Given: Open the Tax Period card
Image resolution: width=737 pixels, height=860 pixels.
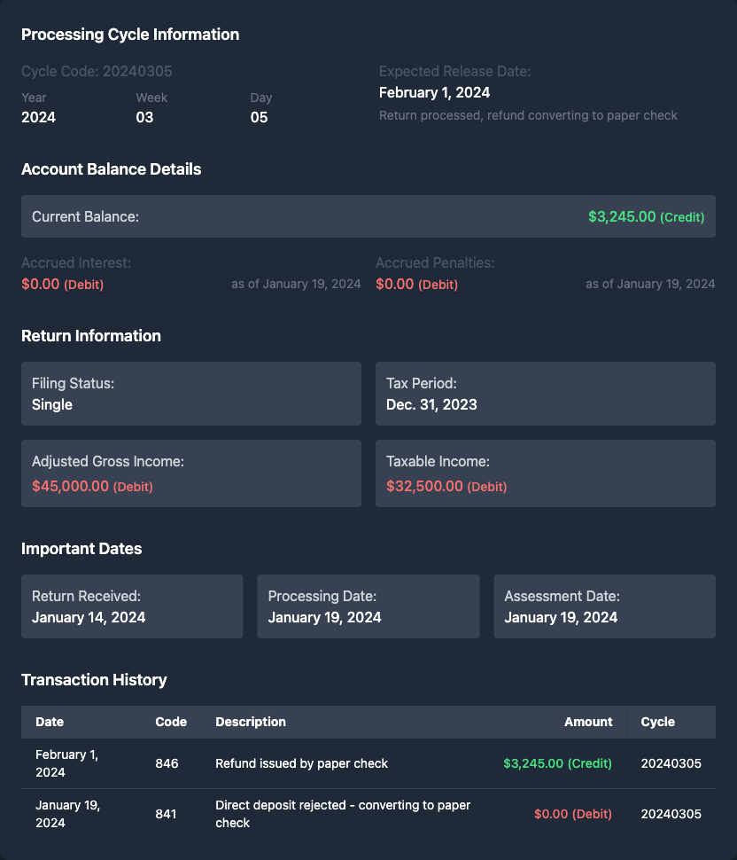Looking at the screenshot, I should [x=545, y=394].
